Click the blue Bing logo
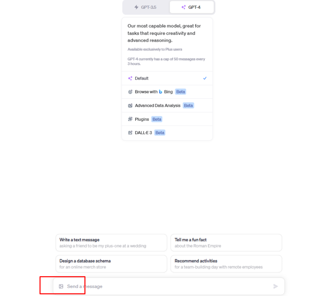This screenshot has height=296, width=331. pyautogui.click(x=160, y=92)
